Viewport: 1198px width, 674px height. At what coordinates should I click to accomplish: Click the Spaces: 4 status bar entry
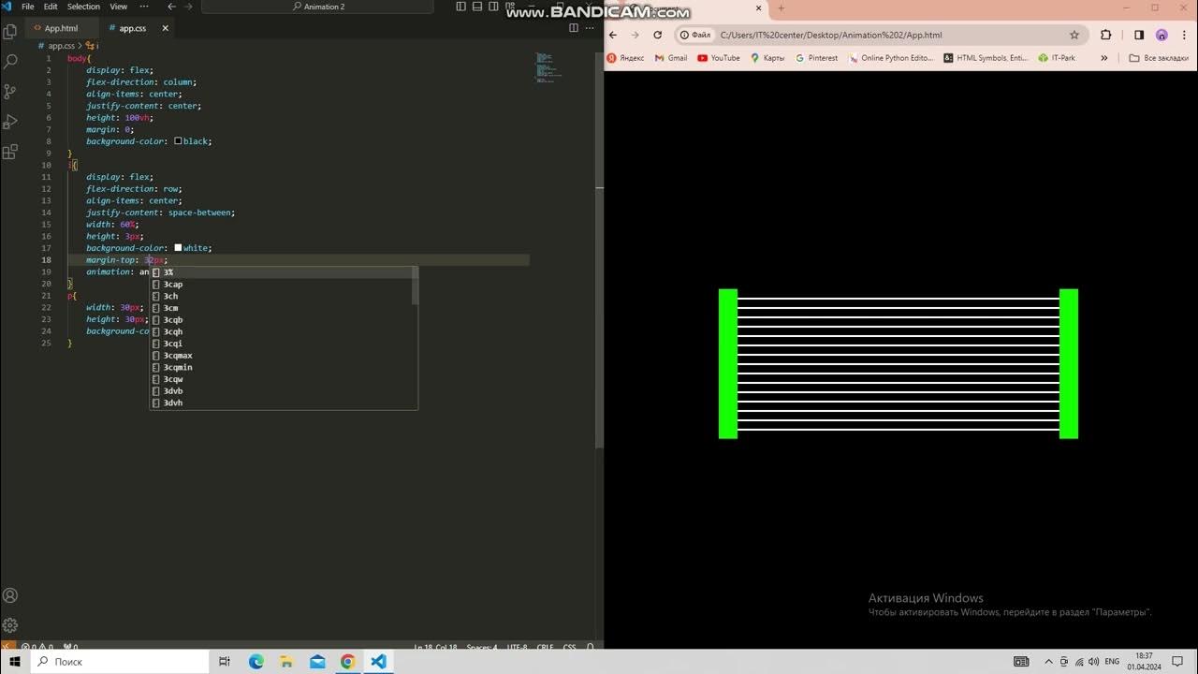click(x=482, y=647)
